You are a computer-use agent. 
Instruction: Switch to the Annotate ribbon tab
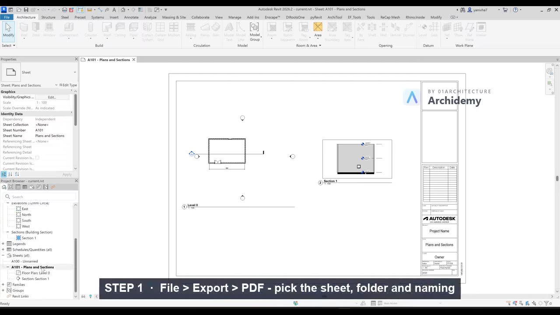pyautogui.click(x=131, y=17)
